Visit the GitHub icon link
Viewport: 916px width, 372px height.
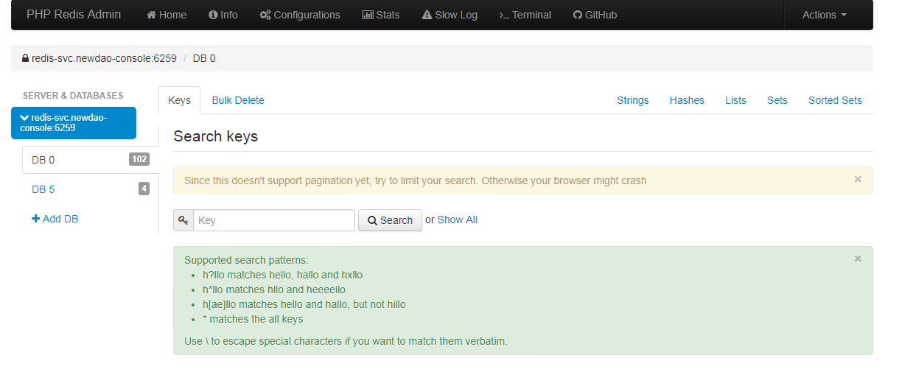(x=578, y=15)
